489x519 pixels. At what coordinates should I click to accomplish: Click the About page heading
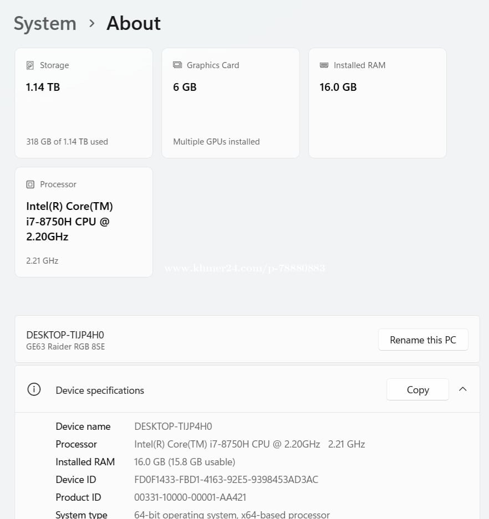click(x=134, y=23)
